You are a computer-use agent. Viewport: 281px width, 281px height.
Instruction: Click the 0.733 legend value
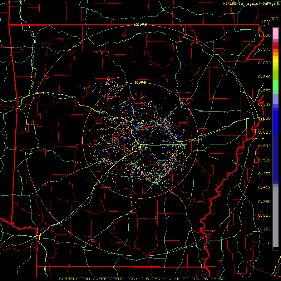(x=264, y=105)
